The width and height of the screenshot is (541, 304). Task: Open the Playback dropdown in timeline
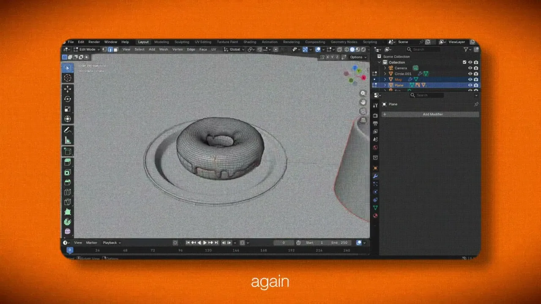coord(112,243)
